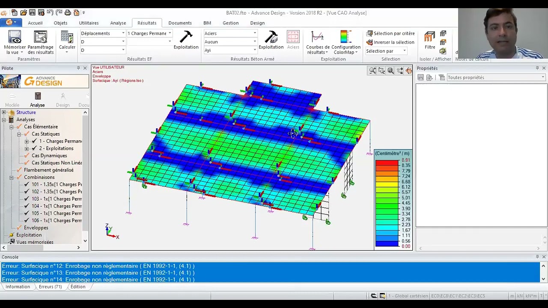Click the yellow 6.68 color band in legend
Image resolution: width=548 pixels, height=308 pixels.
(387, 184)
